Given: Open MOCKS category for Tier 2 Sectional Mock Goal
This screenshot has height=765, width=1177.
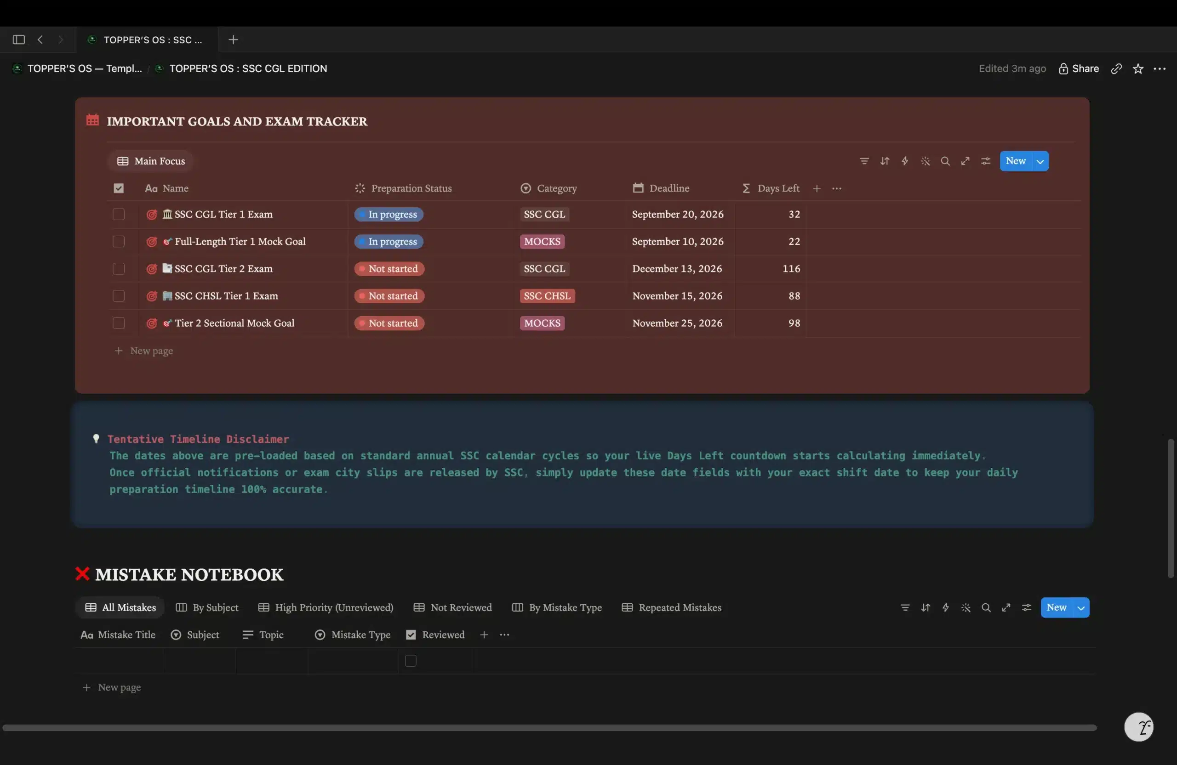Looking at the screenshot, I should click(x=542, y=323).
